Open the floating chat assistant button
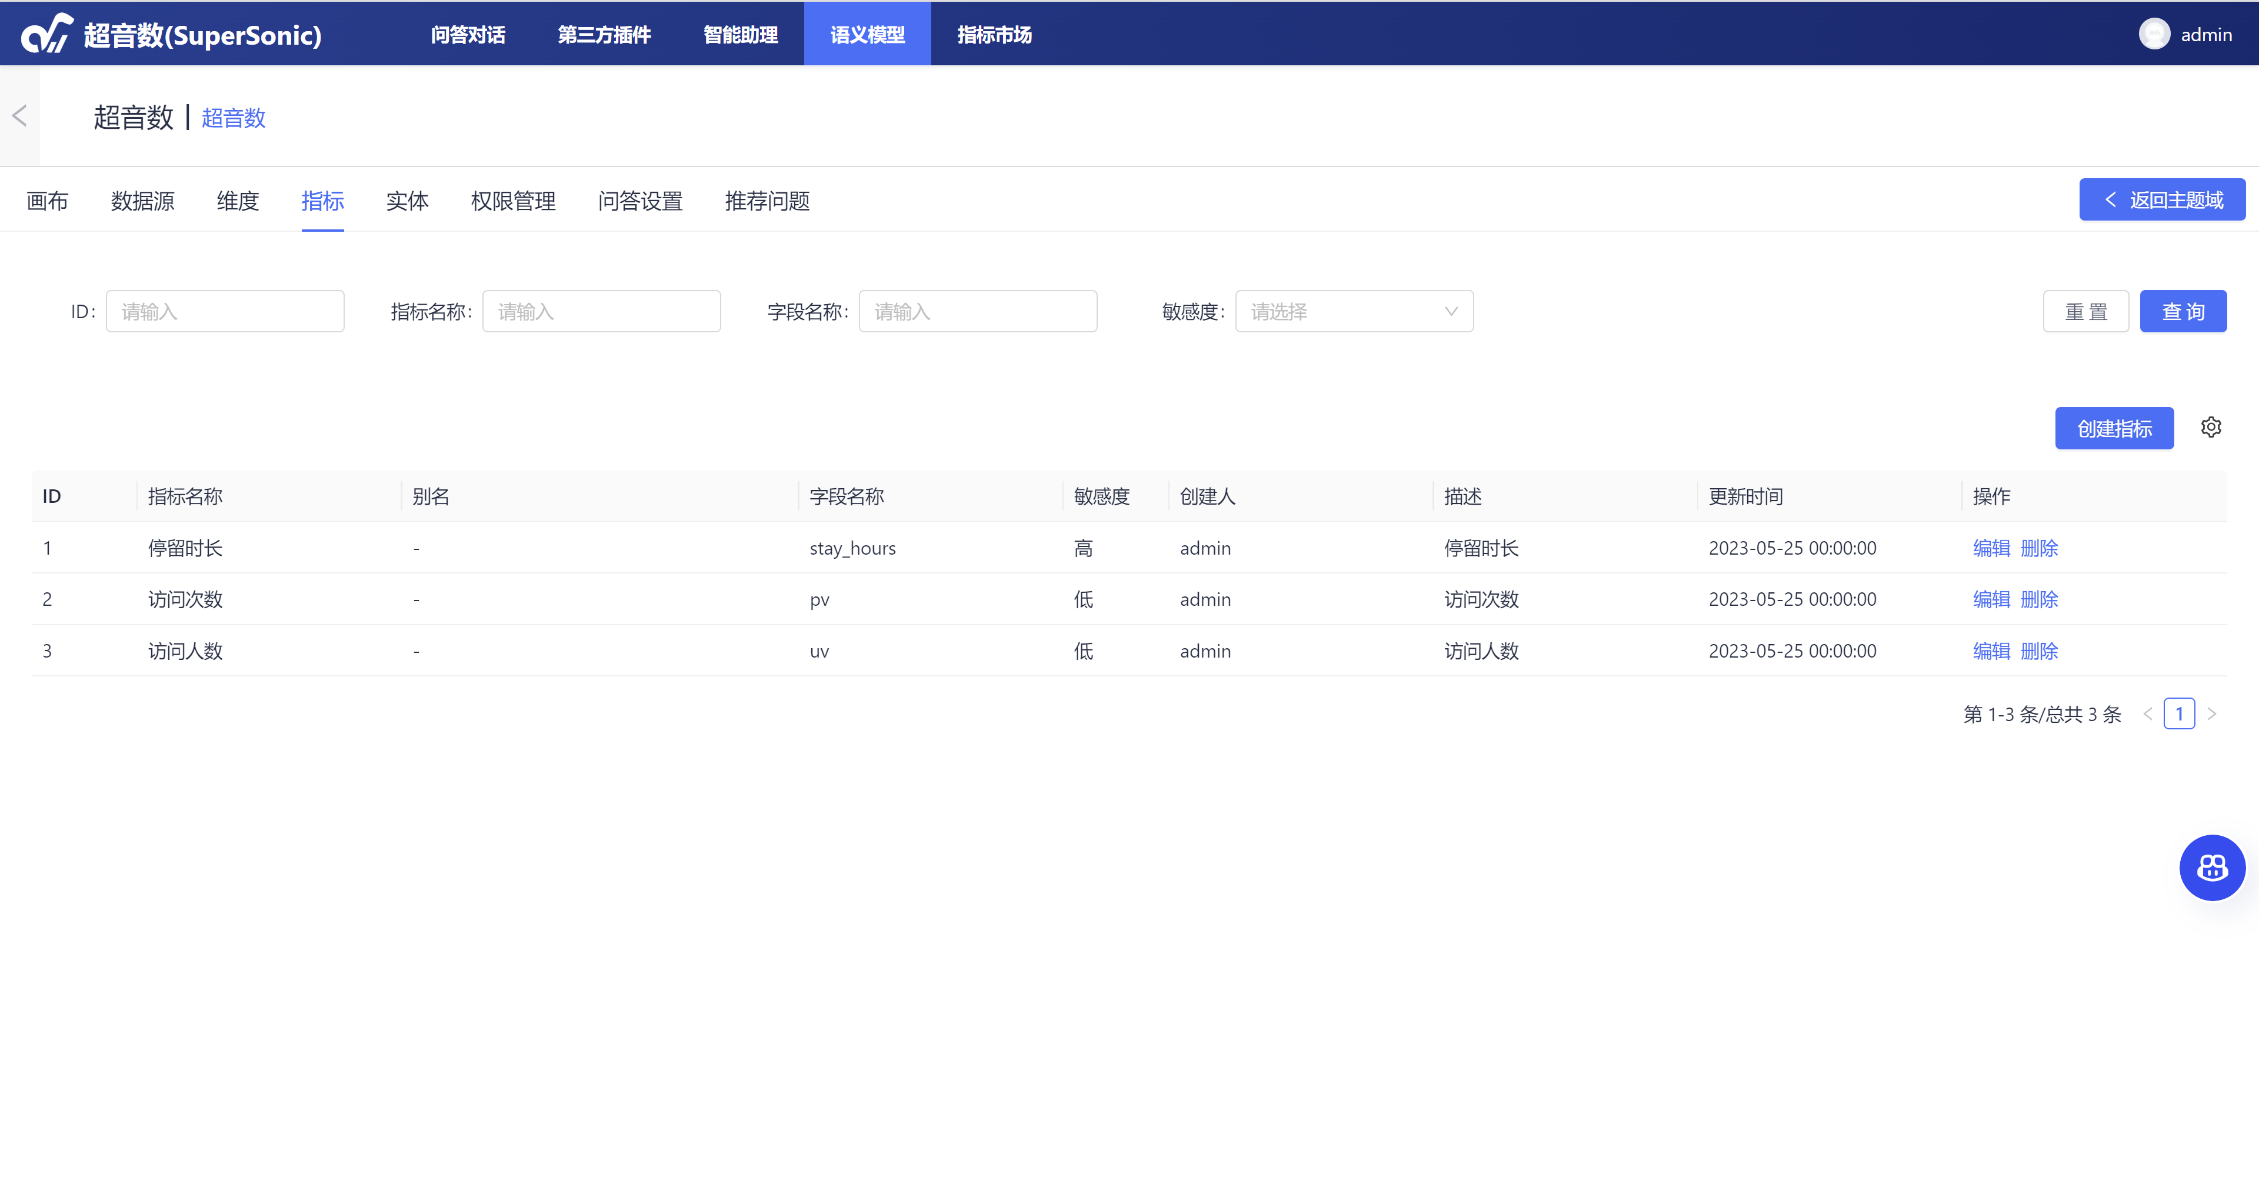2259x1194 pixels. click(2212, 867)
